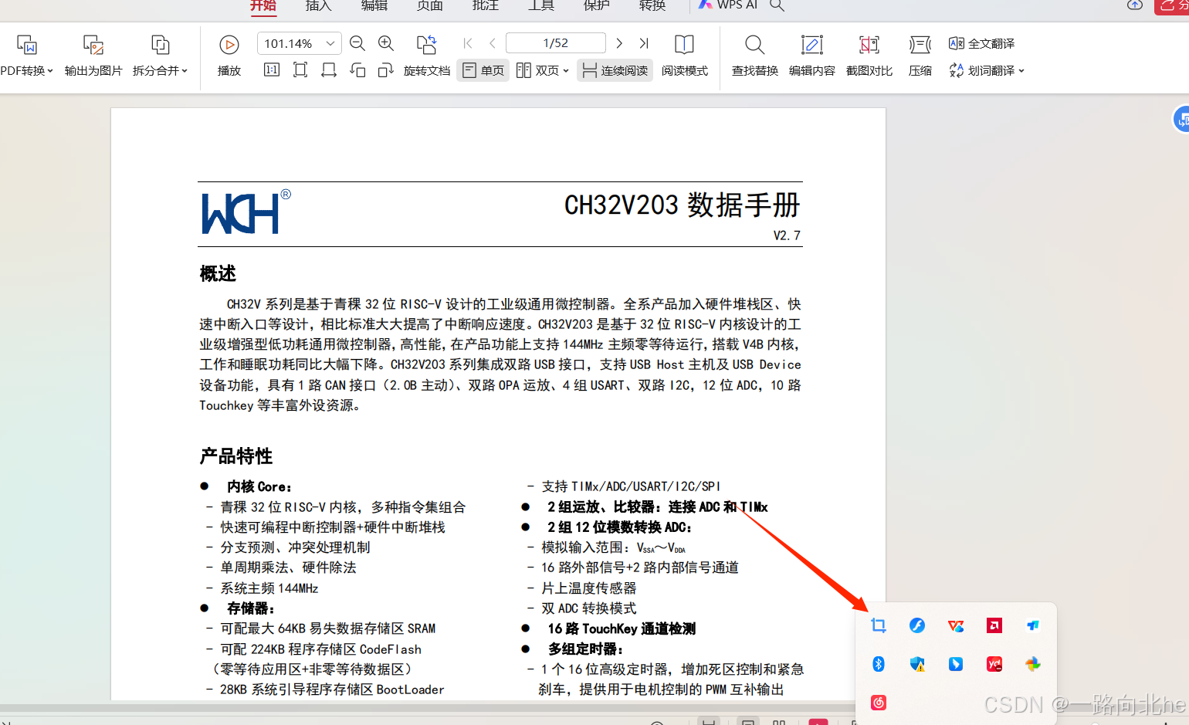Screen dimensions: 1189x725
Task: Click the WCH logo on page
Action: click(x=246, y=212)
